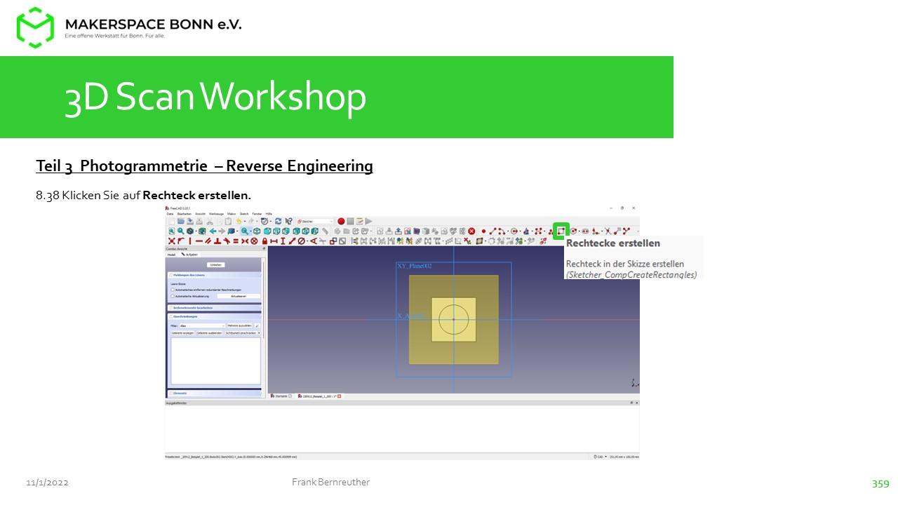
Task: Click the back navigation arrow icon
Action: tap(213, 231)
